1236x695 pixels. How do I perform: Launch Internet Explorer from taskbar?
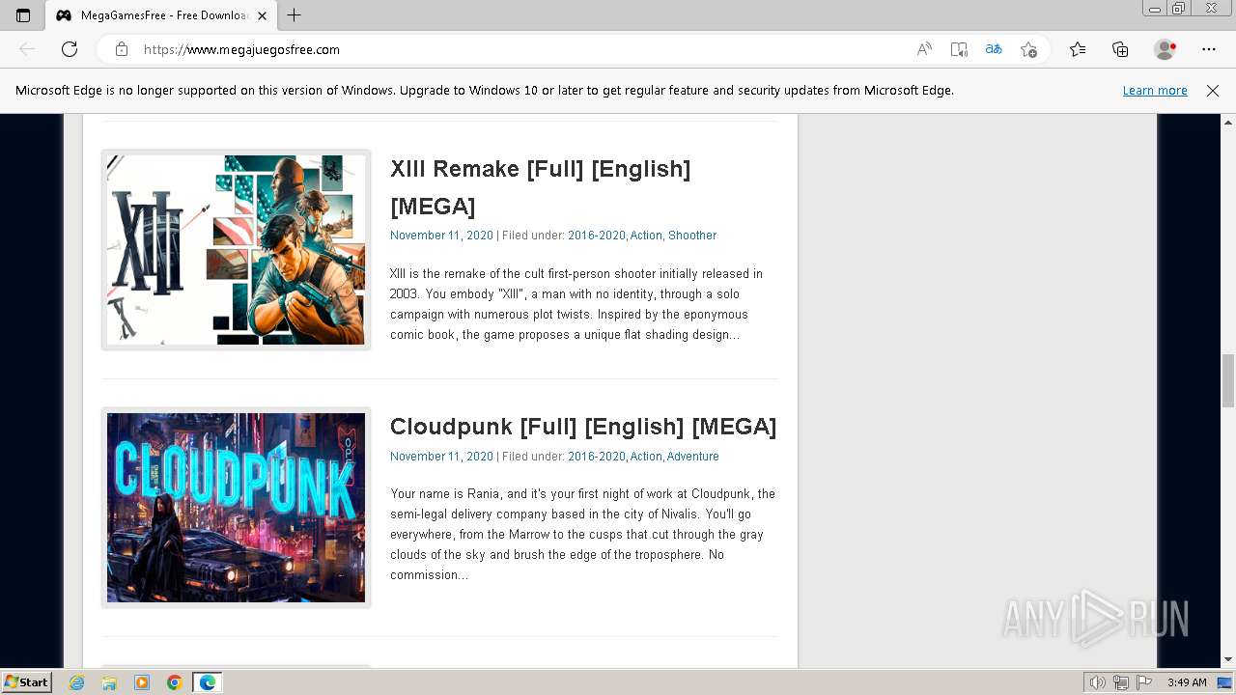[x=77, y=682]
